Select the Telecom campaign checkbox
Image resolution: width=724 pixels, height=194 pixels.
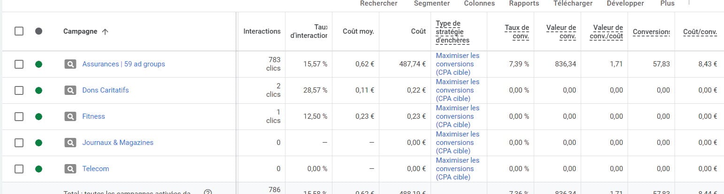tap(19, 169)
